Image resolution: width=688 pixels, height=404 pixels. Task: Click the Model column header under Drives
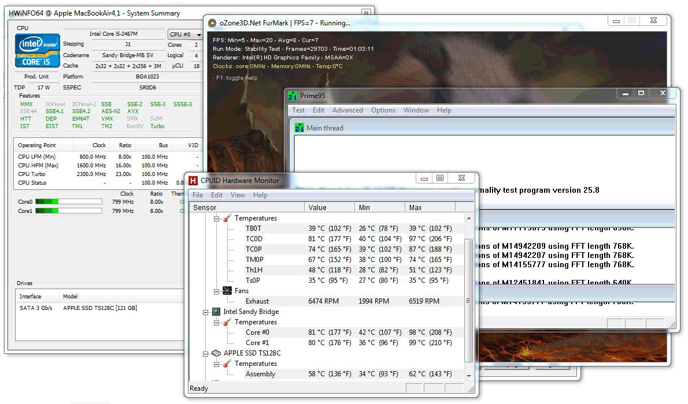point(121,297)
